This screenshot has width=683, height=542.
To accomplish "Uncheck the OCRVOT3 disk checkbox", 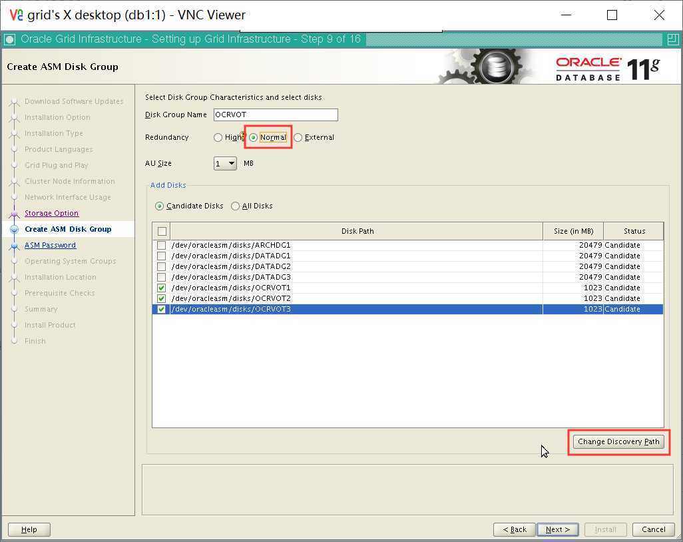I will pos(162,310).
